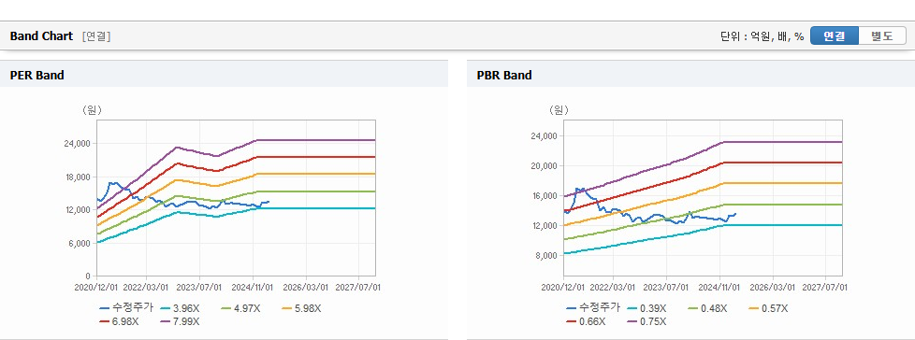Click the orange 0.57X line in PBR chart

782,183
